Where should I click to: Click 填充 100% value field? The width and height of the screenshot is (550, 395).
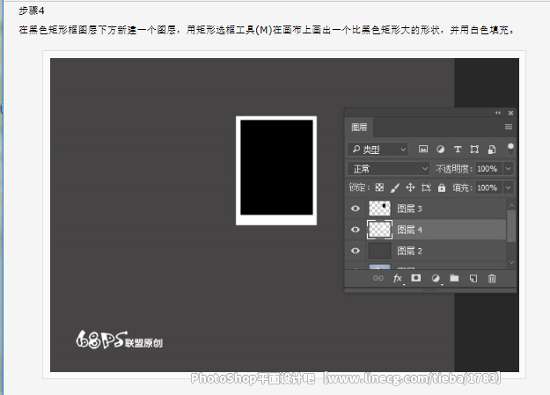click(488, 187)
